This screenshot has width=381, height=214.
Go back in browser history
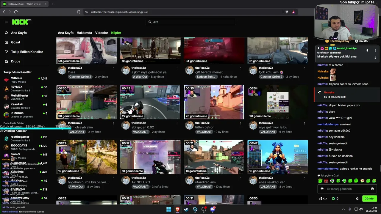pyautogui.click(x=4, y=12)
